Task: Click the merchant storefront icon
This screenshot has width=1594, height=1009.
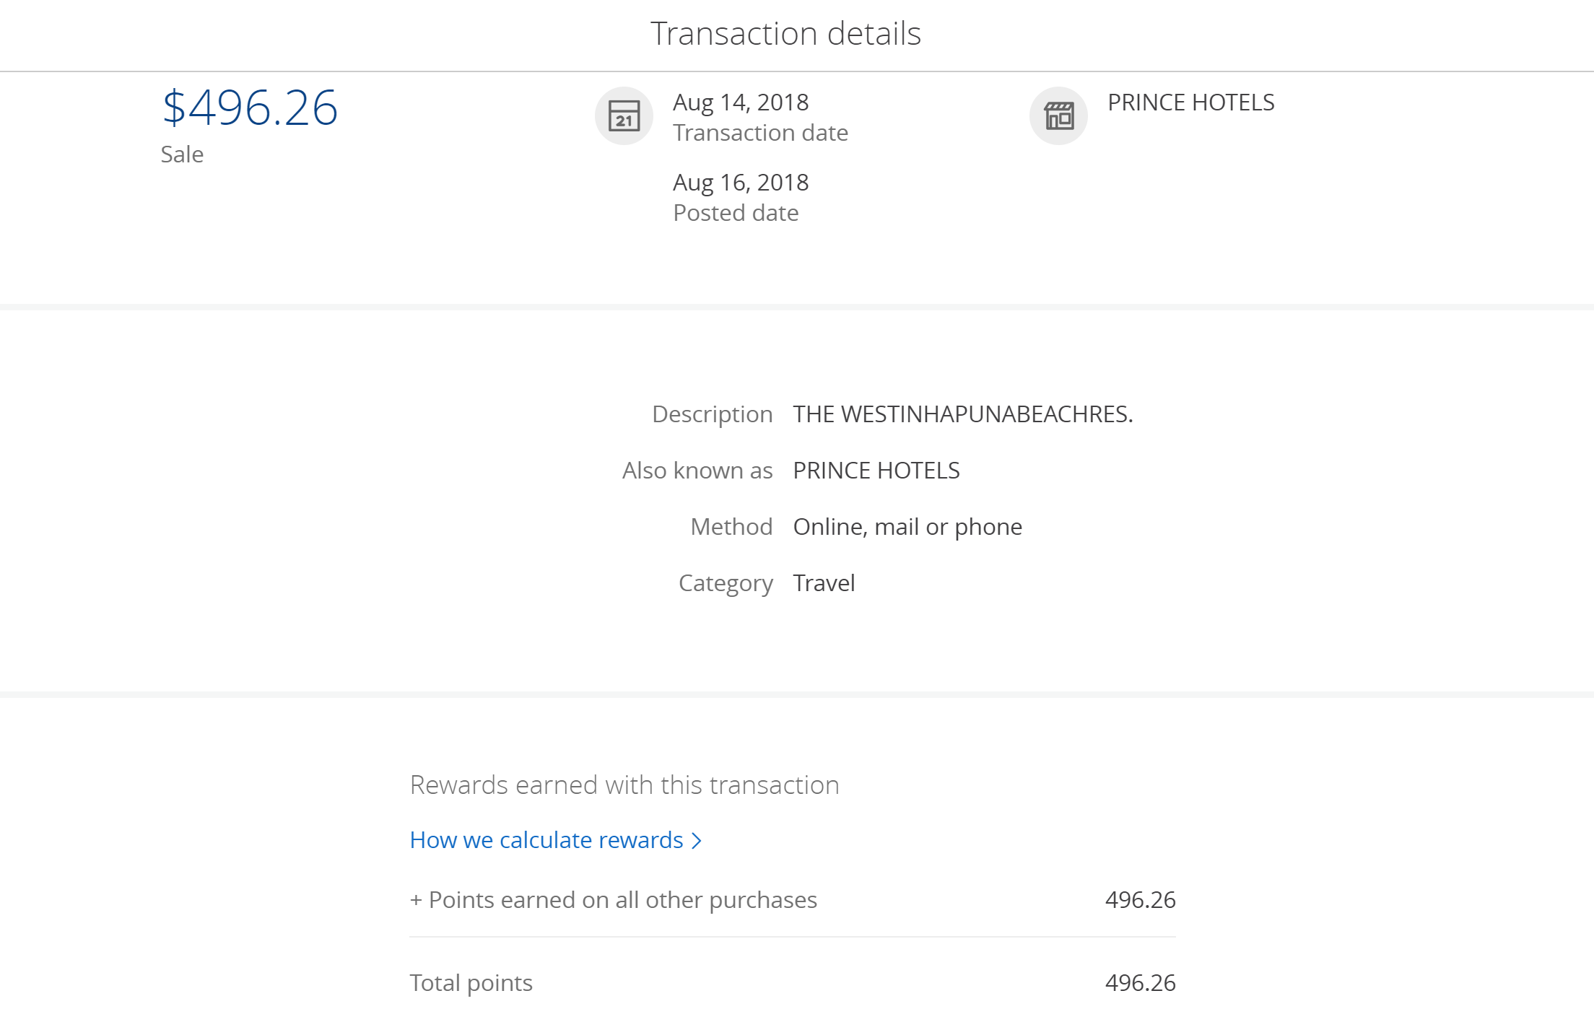Action: pos(1058,115)
